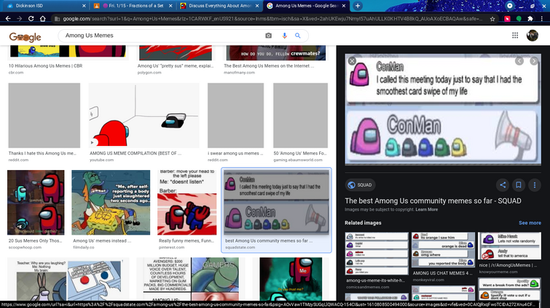The width and height of the screenshot is (550, 308).
Task: Search by image with the camera icon
Action: point(268,36)
